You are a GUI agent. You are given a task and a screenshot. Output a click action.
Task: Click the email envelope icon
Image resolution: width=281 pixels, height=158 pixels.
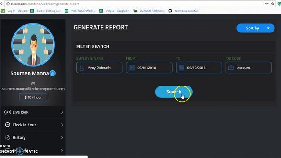pos(33,84)
